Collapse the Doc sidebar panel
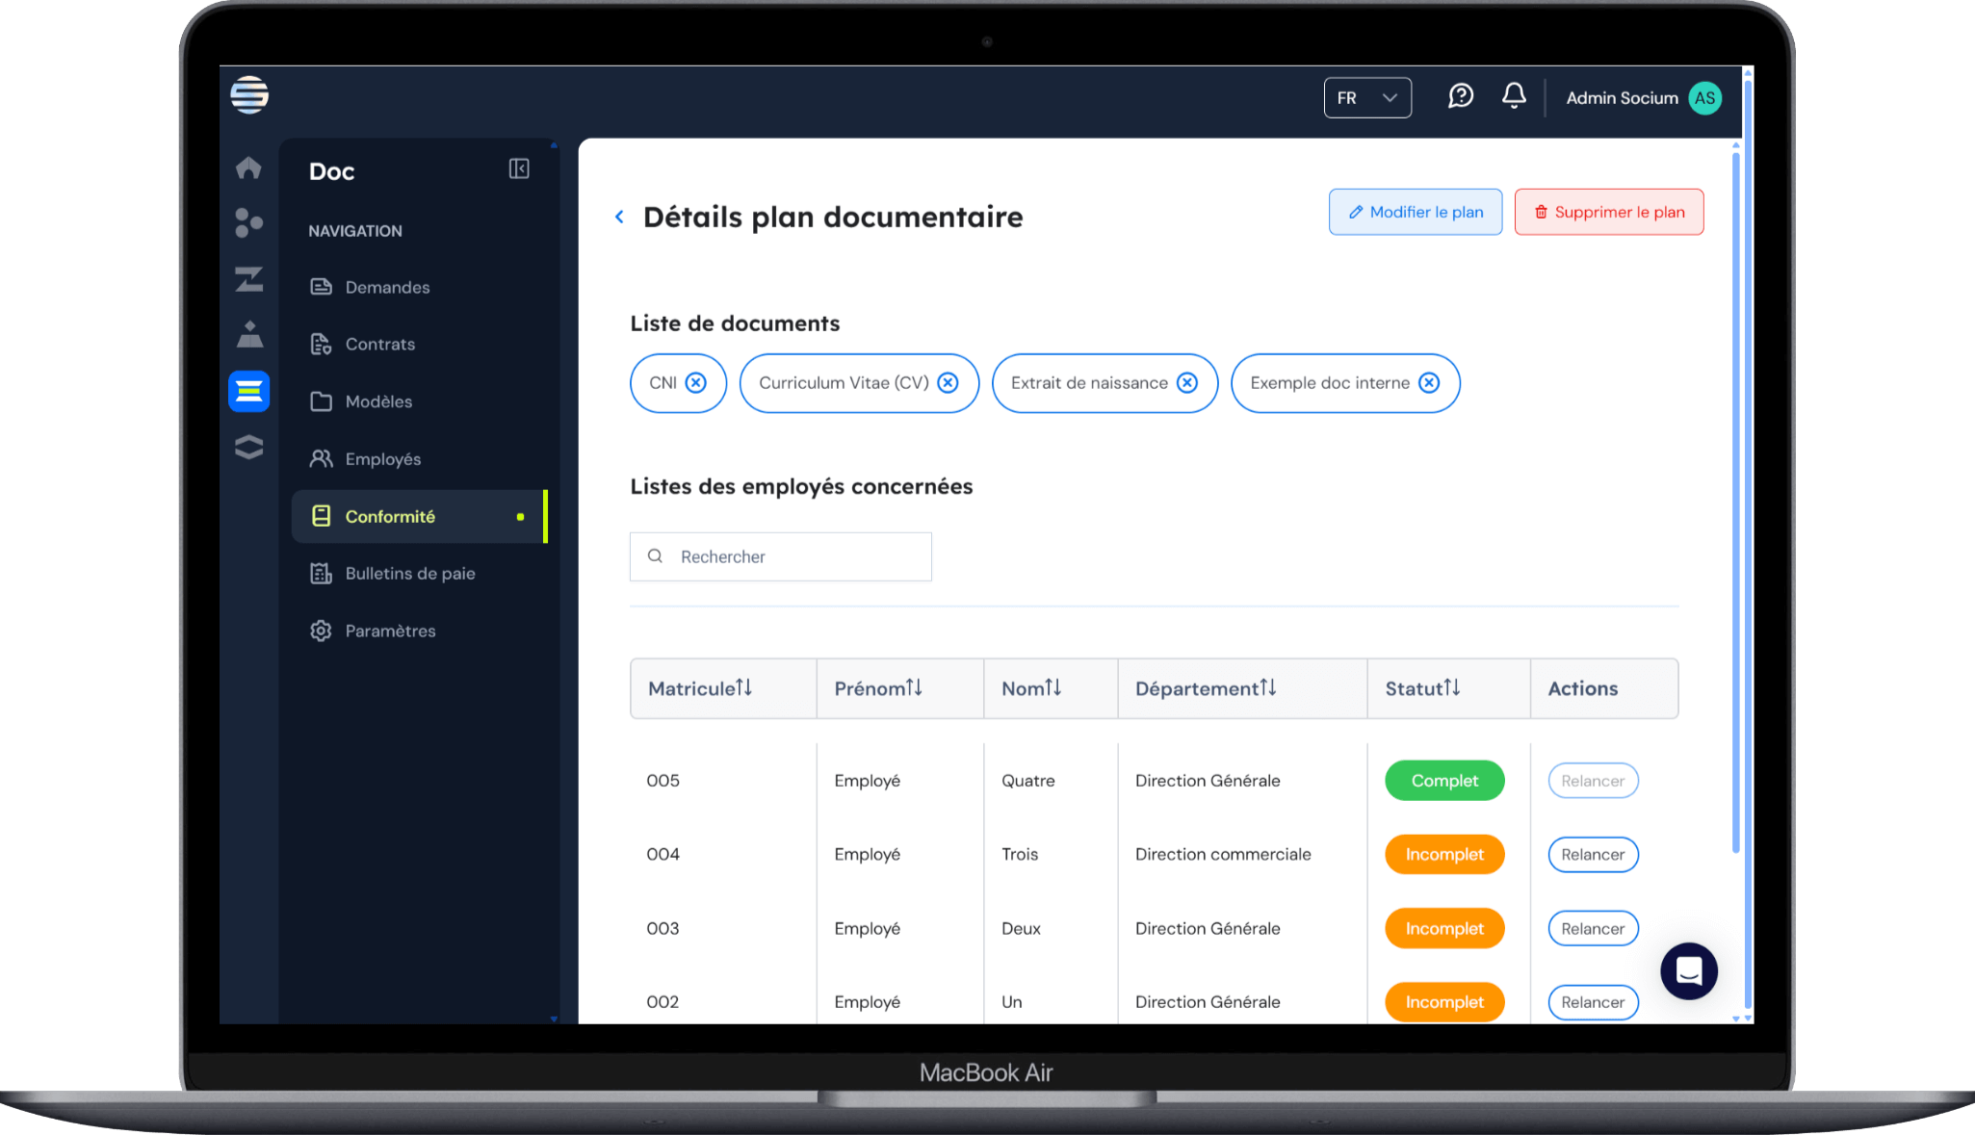1975x1135 pixels. point(519,169)
